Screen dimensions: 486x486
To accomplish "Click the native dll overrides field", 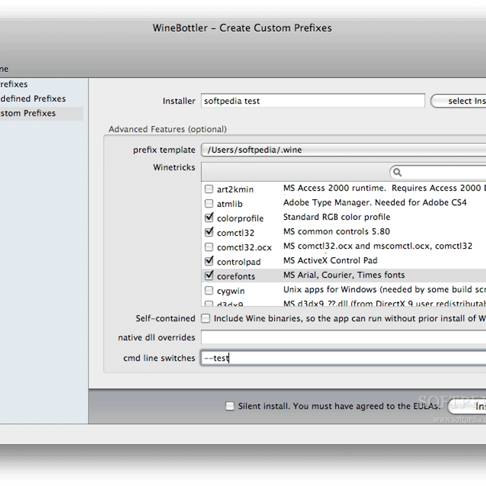I will (343, 337).
